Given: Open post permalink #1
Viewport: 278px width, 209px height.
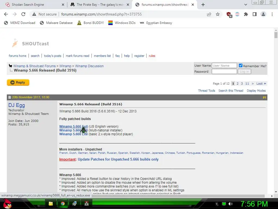Looking at the screenshot, I should tap(264, 97).
